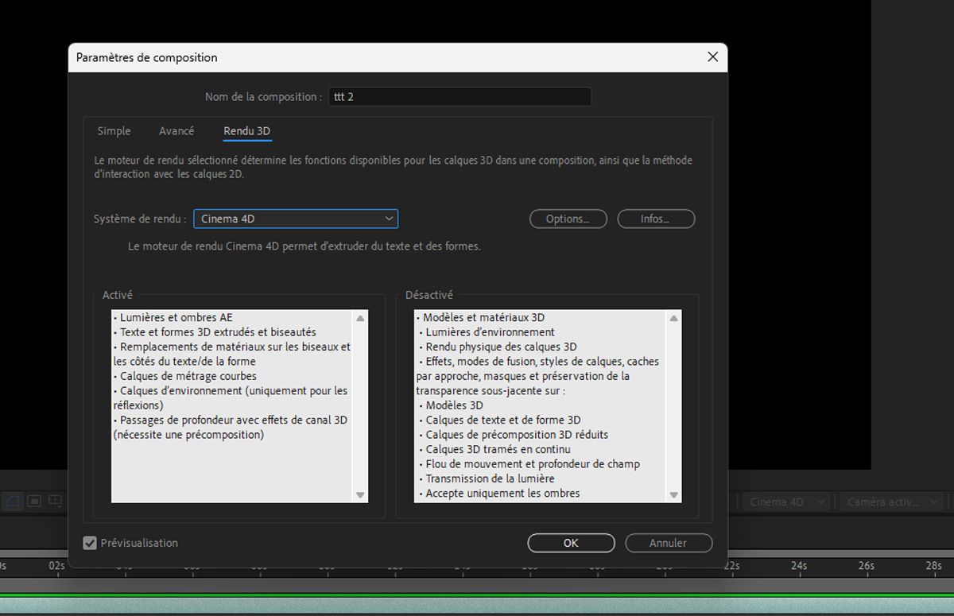Open the Caméra active dropdown

click(x=890, y=502)
